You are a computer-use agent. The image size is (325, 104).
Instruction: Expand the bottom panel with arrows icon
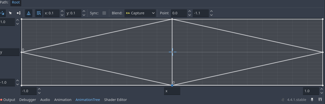coord(320,100)
